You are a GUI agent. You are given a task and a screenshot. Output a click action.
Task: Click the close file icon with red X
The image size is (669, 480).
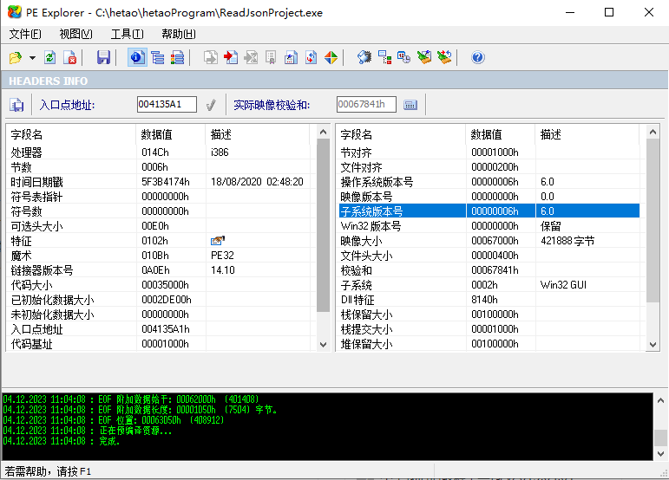tap(70, 57)
